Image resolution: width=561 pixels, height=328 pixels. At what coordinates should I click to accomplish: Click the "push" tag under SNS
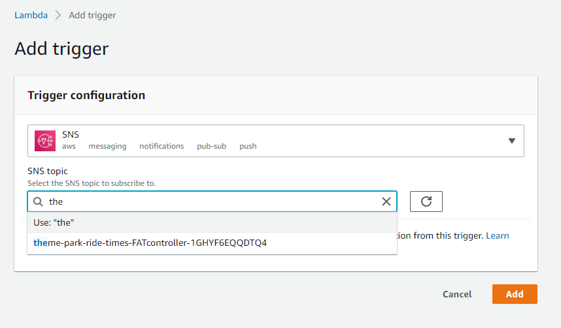248,146
